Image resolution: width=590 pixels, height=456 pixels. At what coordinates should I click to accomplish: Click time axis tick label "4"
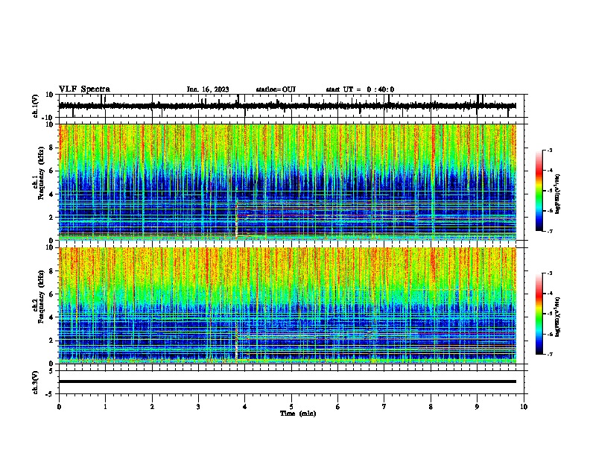pos(245,407)
